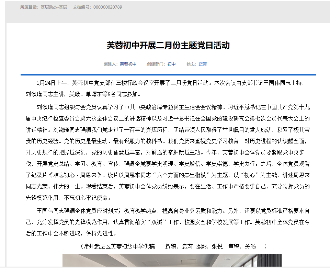Click the label 状态
Image resolution: width=330 pixels, height=268 pixels.
tap(191, 64)
